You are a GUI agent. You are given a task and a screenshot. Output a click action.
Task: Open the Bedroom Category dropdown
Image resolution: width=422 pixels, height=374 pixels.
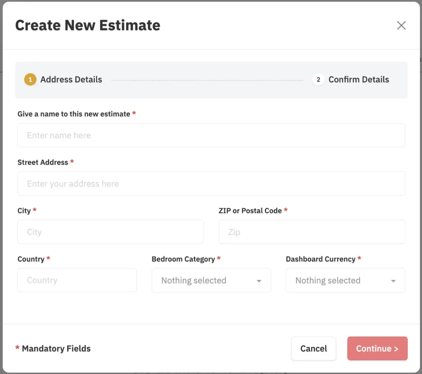pos(211,280)
